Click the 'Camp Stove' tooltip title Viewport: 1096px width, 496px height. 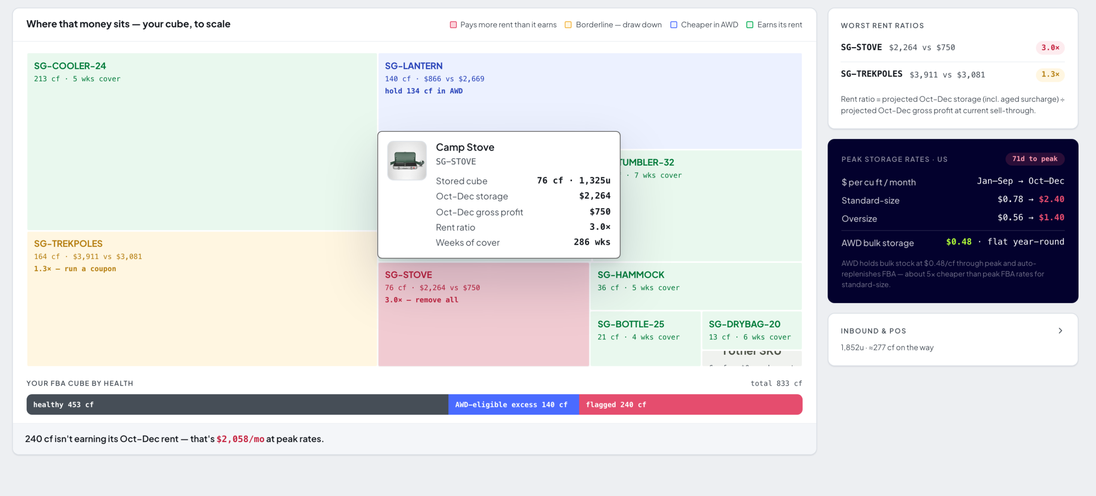coord(465,147)
